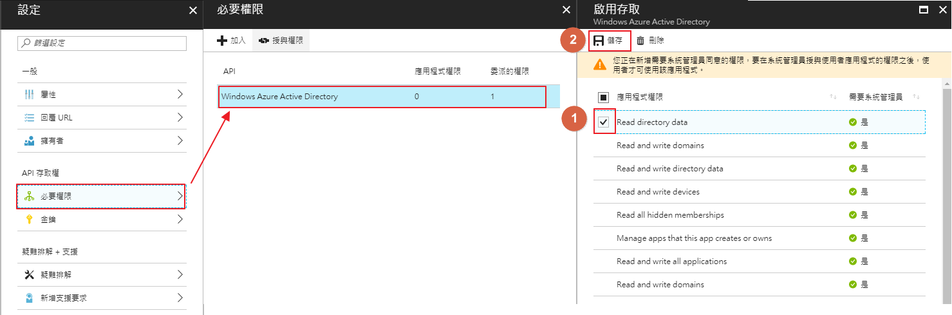Screen dimensions: 952x315
Task: Select Manage apps that this app creates permission
Action: 694,238
